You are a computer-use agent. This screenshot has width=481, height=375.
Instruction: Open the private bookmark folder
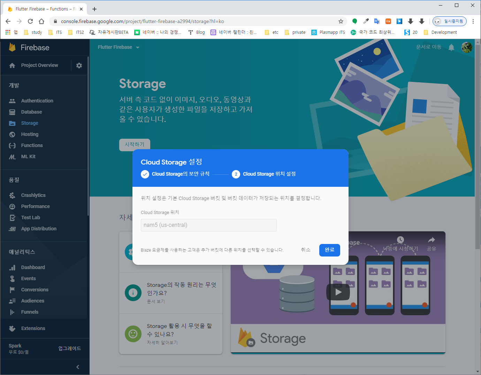(x=295, y=32)
